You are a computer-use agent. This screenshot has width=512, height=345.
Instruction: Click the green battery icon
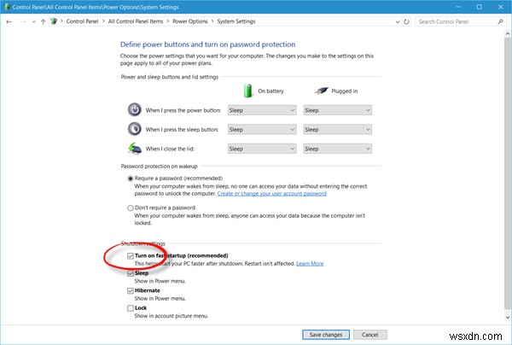[x=248, y=91]
